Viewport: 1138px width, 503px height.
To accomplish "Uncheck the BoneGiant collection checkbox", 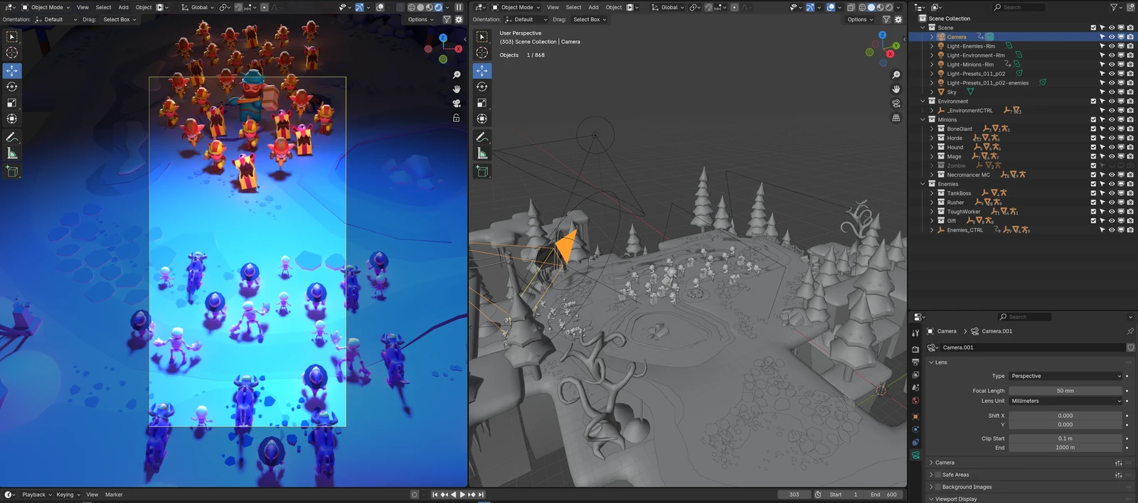I will (x=1093, y=129).
